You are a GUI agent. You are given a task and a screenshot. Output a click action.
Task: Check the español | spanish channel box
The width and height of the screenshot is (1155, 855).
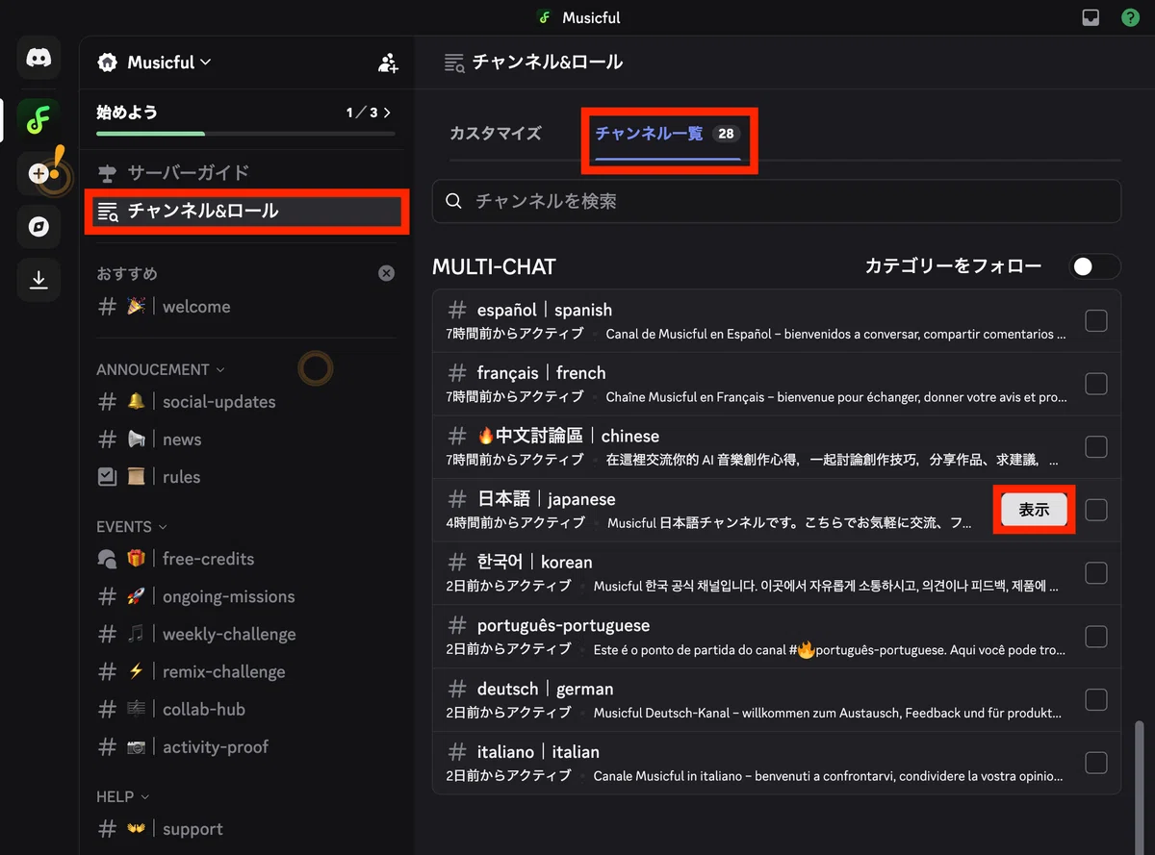coord(1096,321)
